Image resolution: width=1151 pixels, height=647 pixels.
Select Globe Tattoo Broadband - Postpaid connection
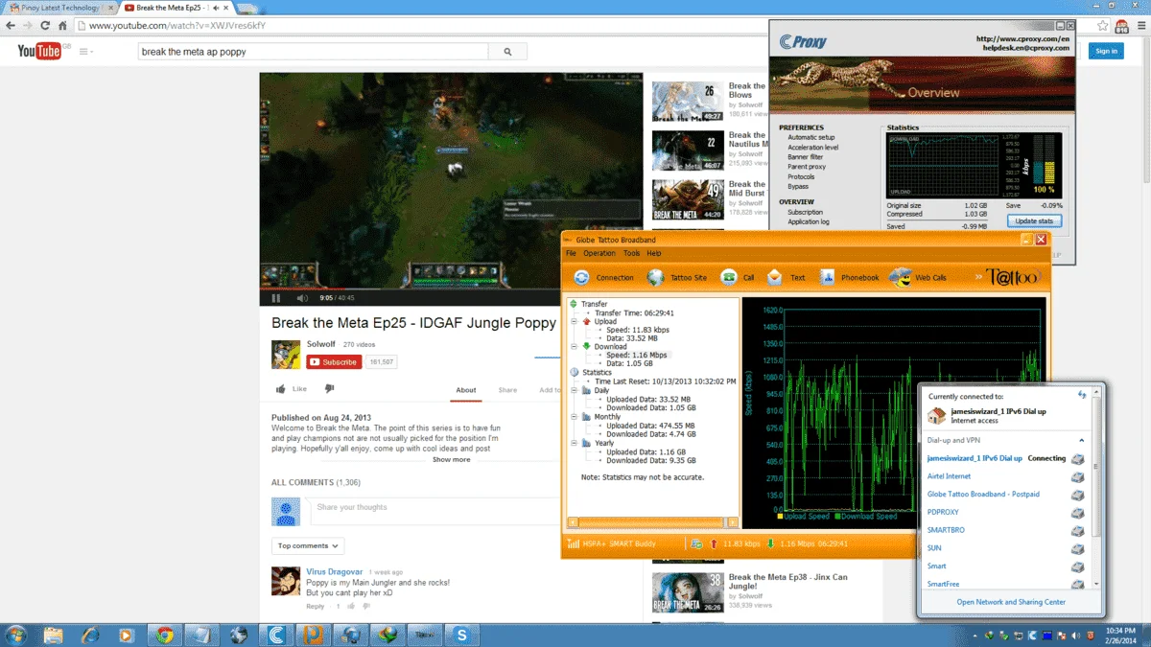coord(983,495)
